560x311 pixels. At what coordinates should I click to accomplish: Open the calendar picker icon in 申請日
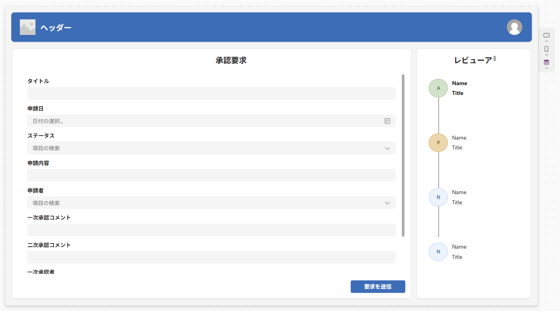tap(387, 121)
